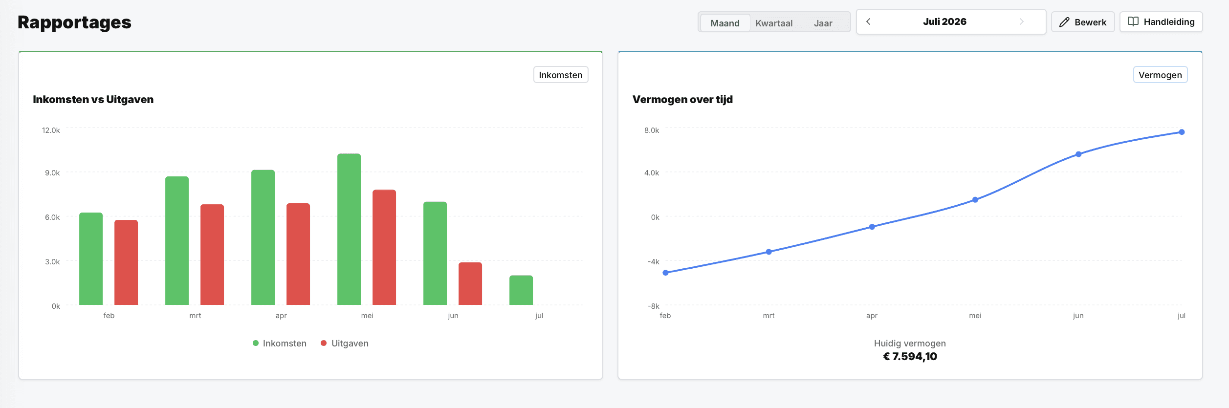Toggle the Inkomsten legend item
This screenshot has width=1229, height=408.
pyautogui.click(x=280, y=343)
